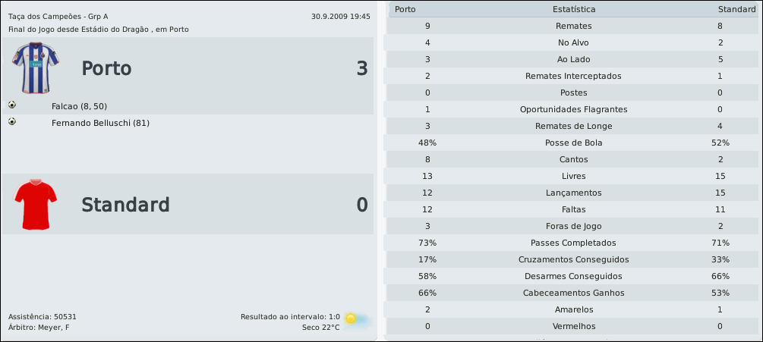Click the Amarelos statistic row
This screenshot has height=342, width=763.
(573, 309)
